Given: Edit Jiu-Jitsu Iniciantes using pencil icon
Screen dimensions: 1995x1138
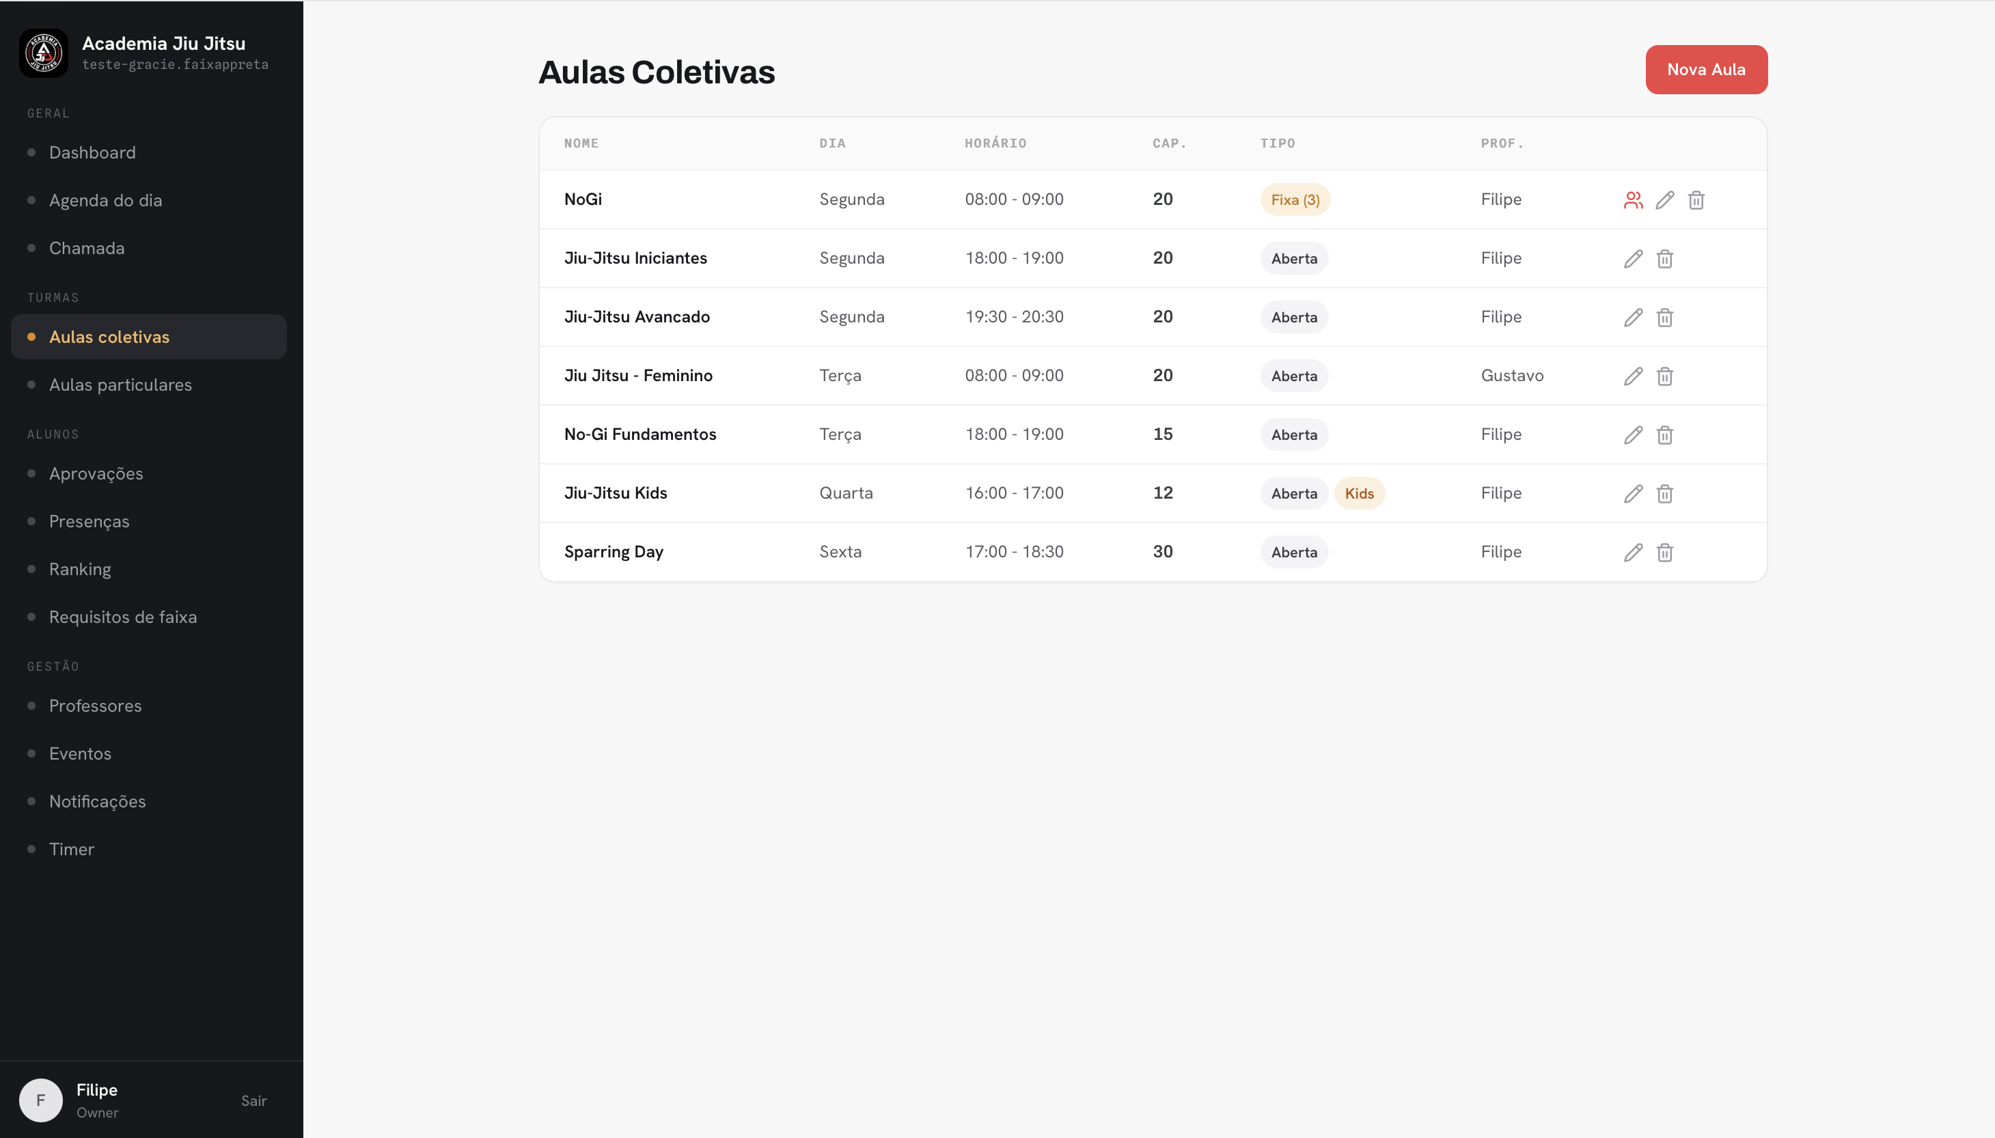Looking at the screenshot, I should (x=1633, y=259).
